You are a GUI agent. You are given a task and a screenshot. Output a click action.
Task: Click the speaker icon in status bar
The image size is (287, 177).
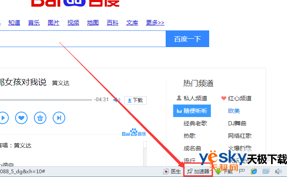click(278, 171)
